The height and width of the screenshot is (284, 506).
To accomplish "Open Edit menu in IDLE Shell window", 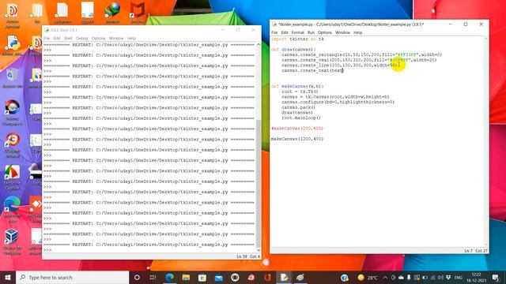I will pos(57,39).
